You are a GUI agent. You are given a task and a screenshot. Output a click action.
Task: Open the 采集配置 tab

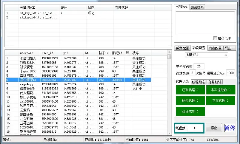(x=182, y=48)
